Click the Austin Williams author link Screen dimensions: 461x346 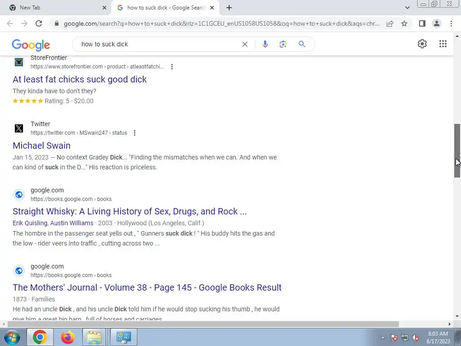(72, 223)
